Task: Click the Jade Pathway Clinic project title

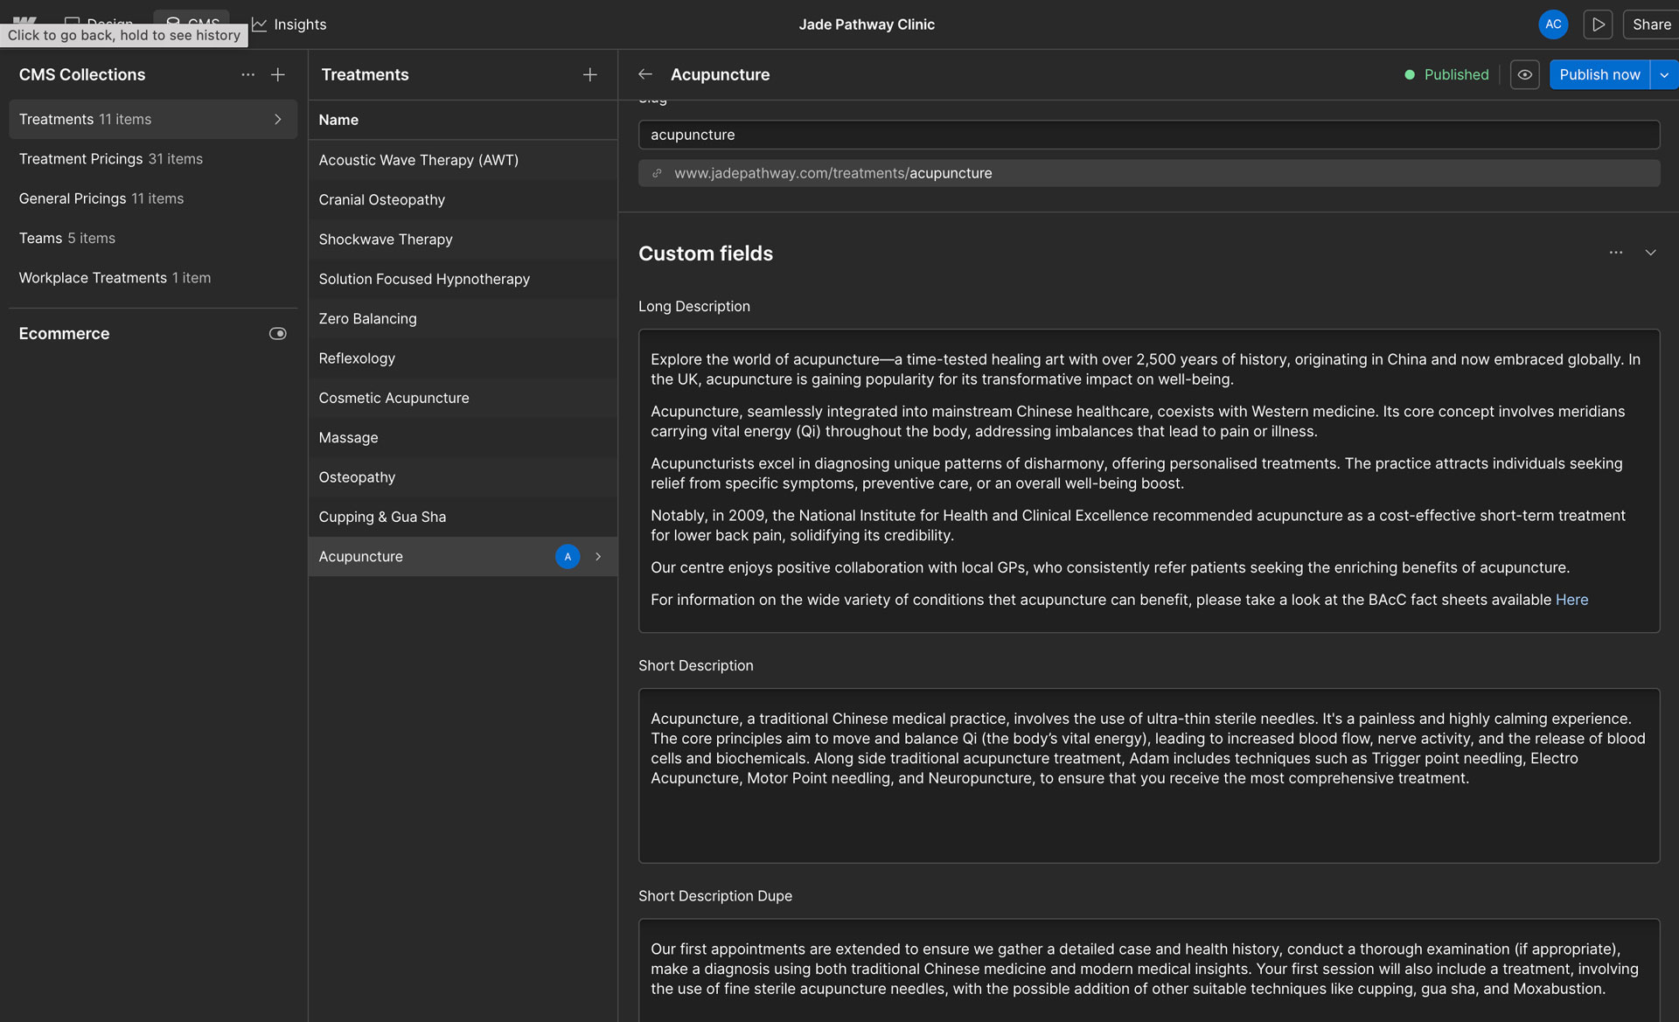Action: point(867,24)
